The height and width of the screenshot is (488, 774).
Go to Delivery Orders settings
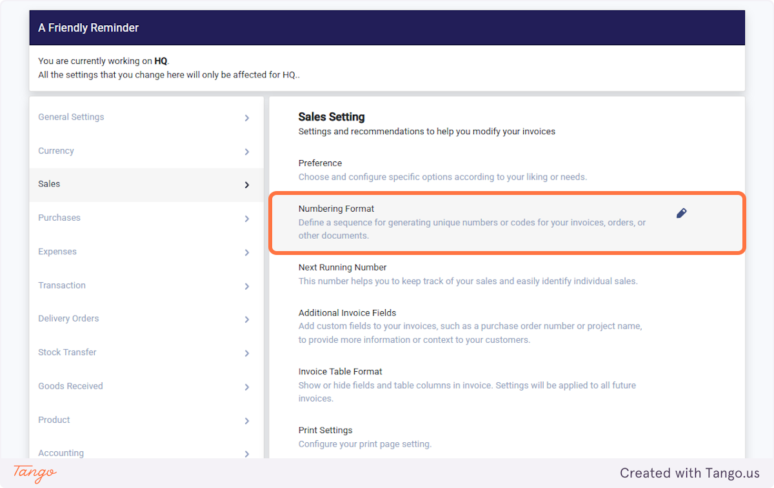tap(146, 319)
